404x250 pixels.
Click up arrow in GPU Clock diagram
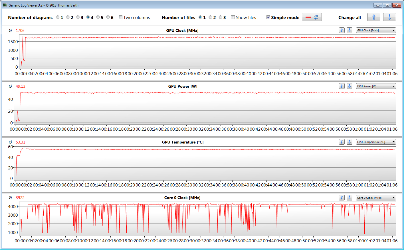[x=342, y=30]
